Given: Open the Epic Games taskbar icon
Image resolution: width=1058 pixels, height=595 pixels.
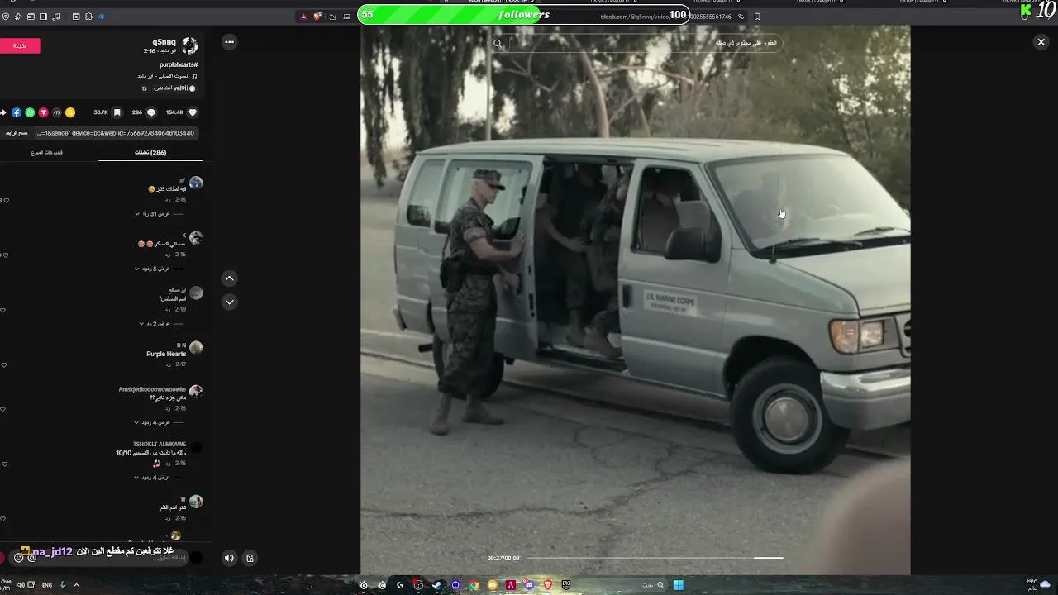Looking at the screenshot, I should click(566, 585).
